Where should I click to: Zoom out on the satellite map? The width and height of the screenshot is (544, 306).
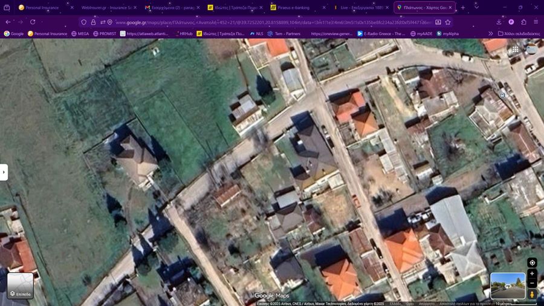click(x=532, y=283)
